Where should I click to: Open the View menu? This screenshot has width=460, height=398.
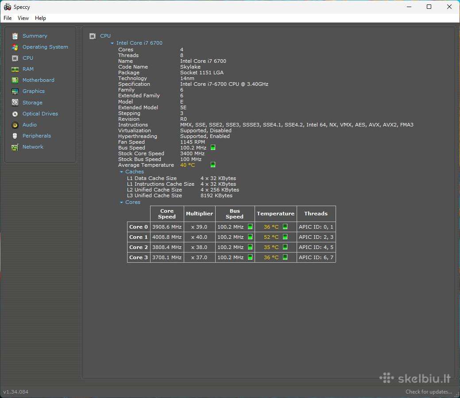point(23,18)
